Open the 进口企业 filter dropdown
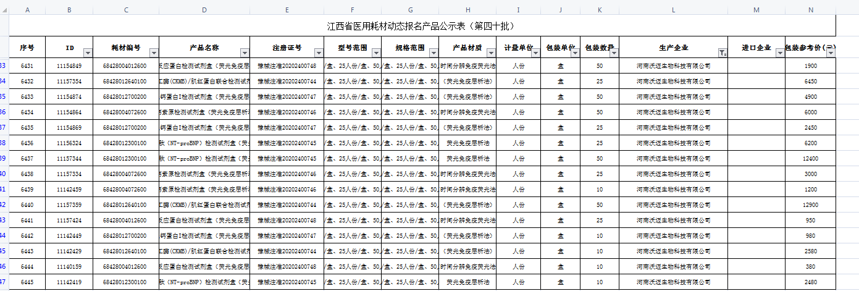The image size is (859, 291). pyautogui.click(x=779, y=53)
